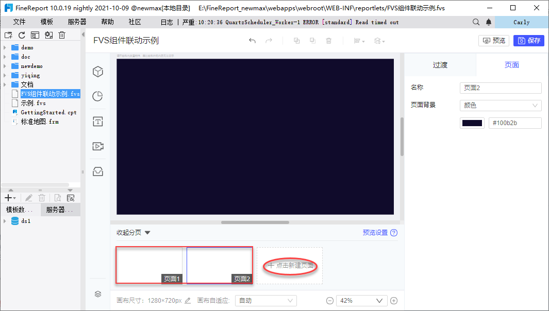Open the 日志 log entry
The height and width of the screenshot is (311, 549).
click(x=167, y=22)
